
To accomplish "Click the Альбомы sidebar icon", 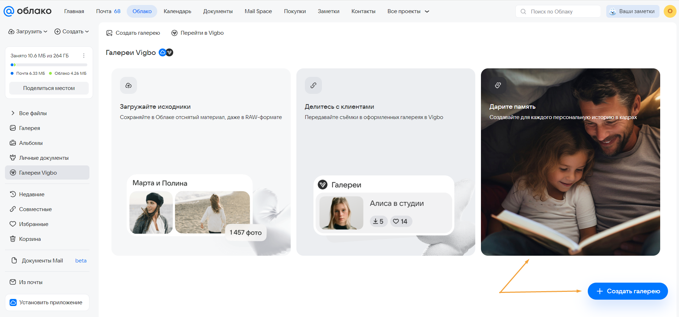I will 13,143.
